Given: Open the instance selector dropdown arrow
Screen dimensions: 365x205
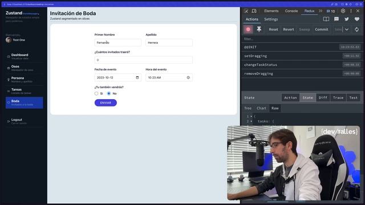Looking at the screenshot, I should coord(347,30).
